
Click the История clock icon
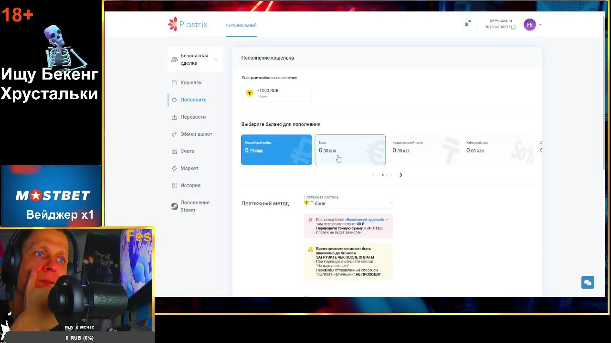175,186
